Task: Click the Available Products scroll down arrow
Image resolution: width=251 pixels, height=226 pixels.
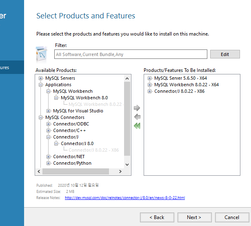Action: 127,165
